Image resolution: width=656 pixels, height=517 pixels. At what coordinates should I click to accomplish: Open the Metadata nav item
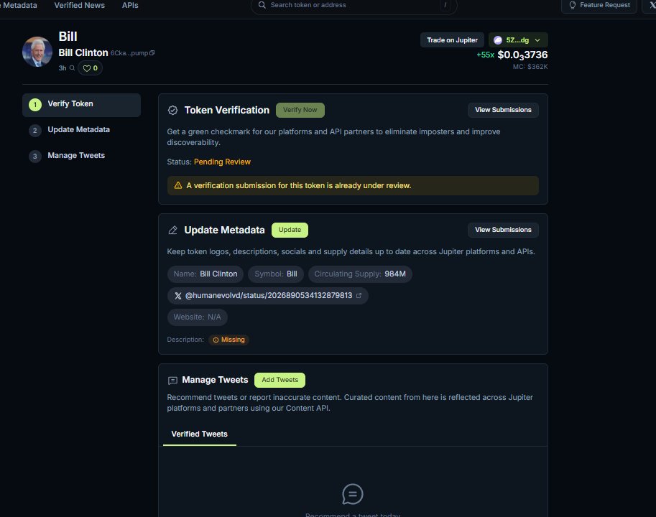[x=19, y=6]
